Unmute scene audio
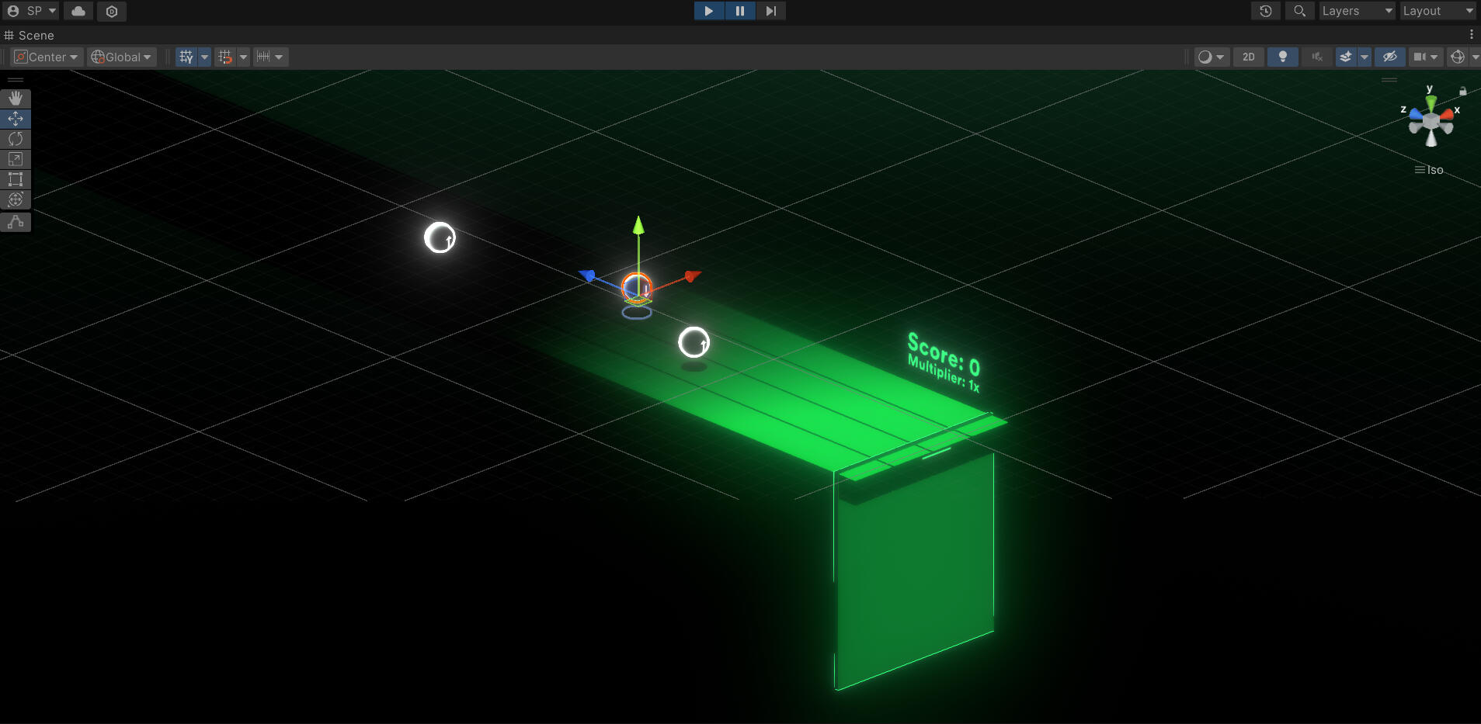This screenshot has width=1481, height=724. (x=1316, y=57)
